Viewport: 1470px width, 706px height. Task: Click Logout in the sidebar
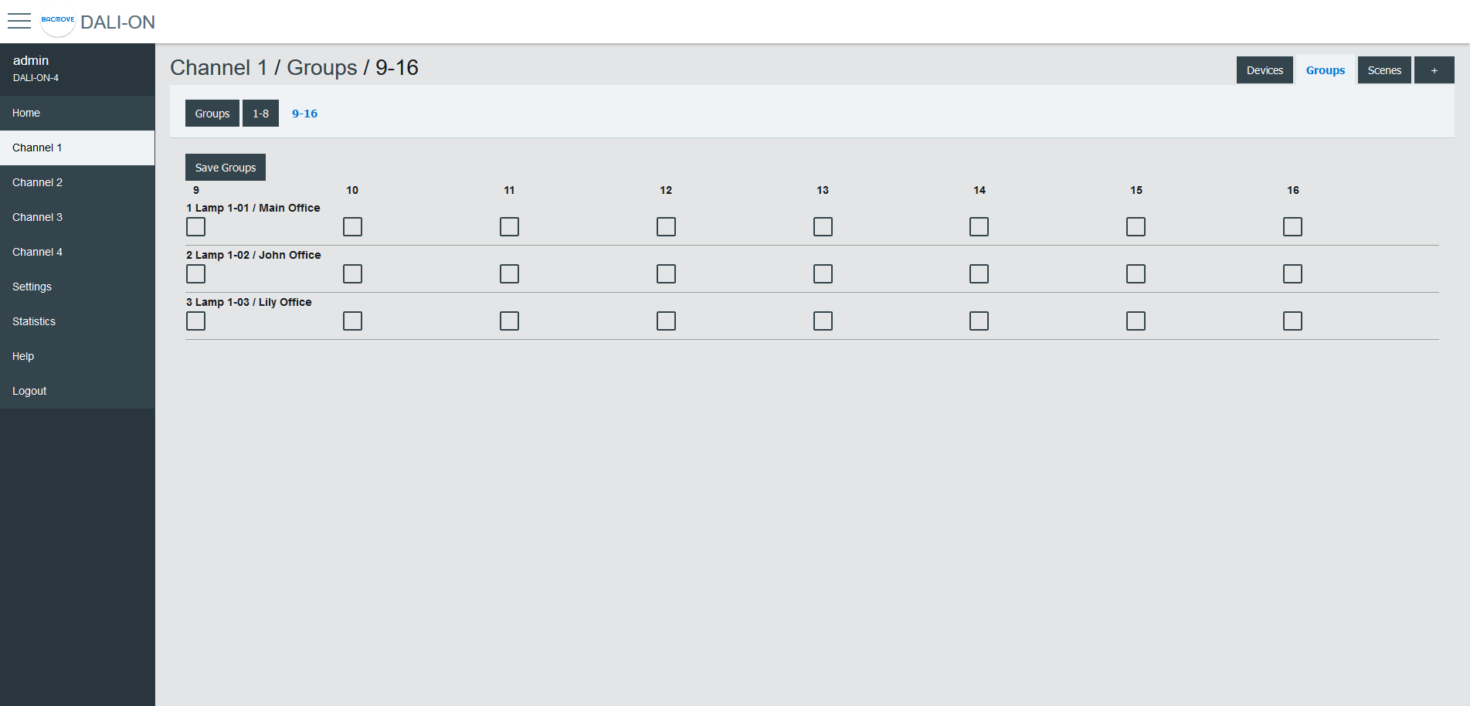pyautogui.click(x=29, y=391)
